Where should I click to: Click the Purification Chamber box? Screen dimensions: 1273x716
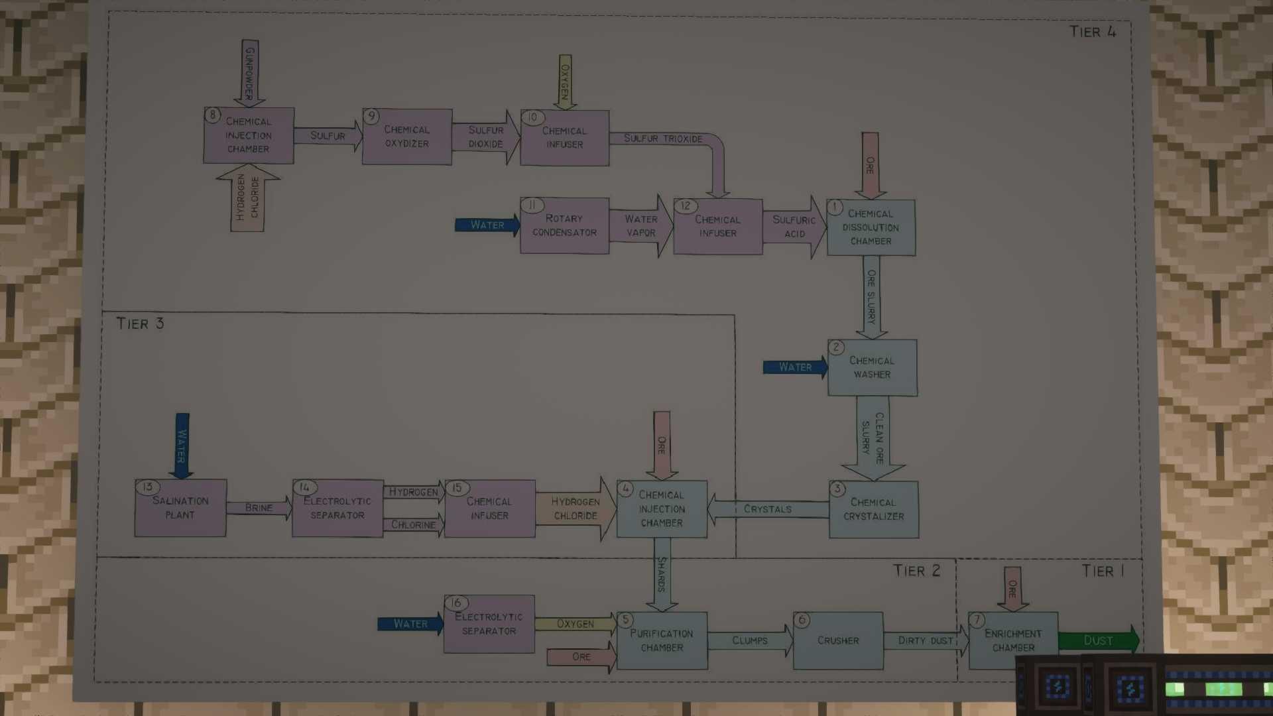point(662,640)
